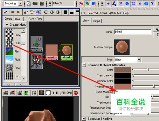Click the graph materials on selected objects icon
The image size is (159, 121).
click(38, 12)
